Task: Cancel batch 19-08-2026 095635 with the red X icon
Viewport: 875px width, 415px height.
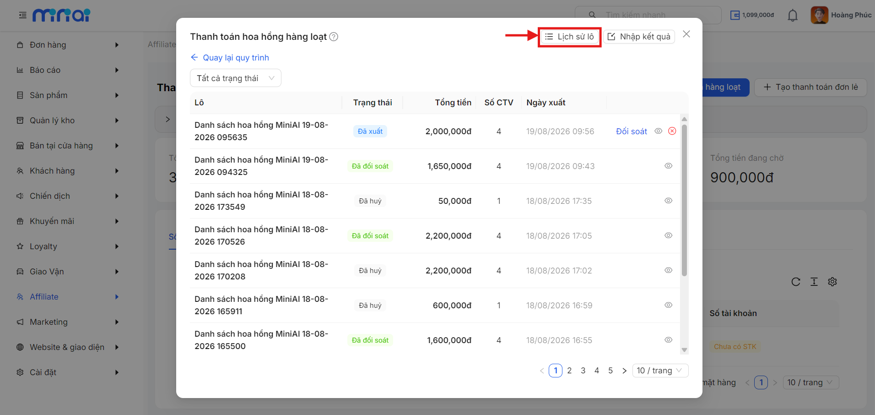Action: point(672,131)
